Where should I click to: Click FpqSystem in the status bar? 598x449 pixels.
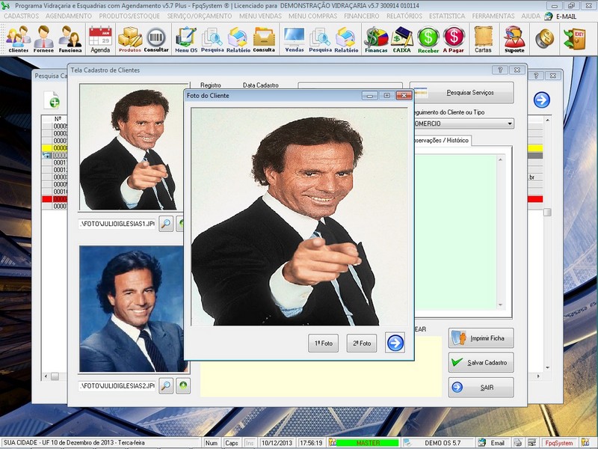coord(558,443)
